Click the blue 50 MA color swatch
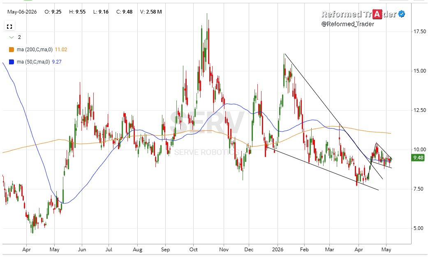The image size is (428, 257). click(12, 62)
